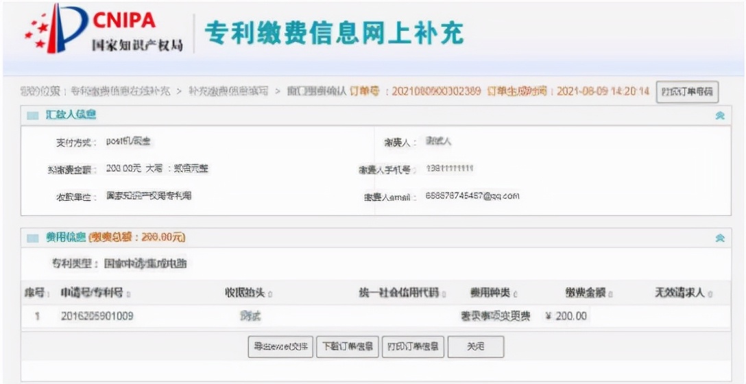This screenshot has height=384, width=746.
Task: Click the ¥ 200.00 amount cell
Action: coord(566,316)
